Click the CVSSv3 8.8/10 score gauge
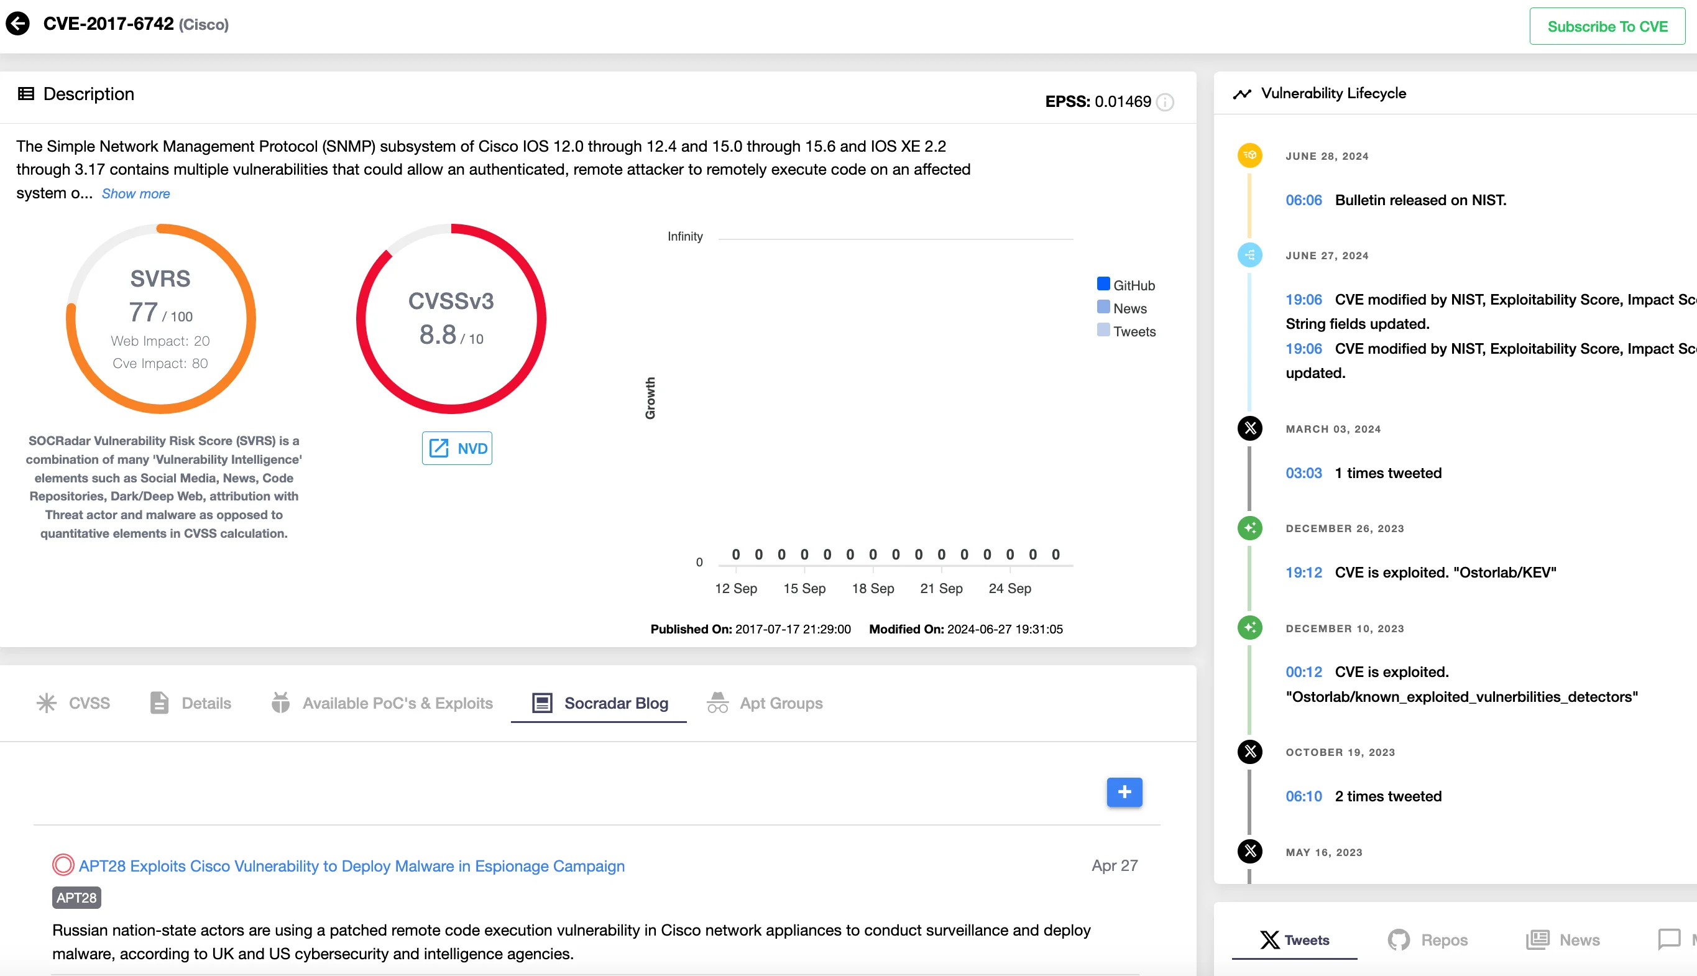Screen dimensions: 1697x976 [451, 318]
